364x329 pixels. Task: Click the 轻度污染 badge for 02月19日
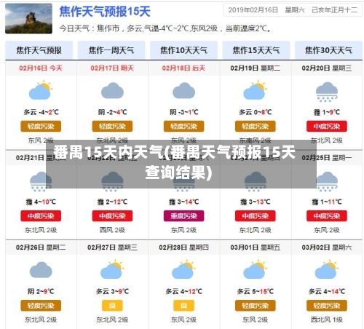point(256,126)
